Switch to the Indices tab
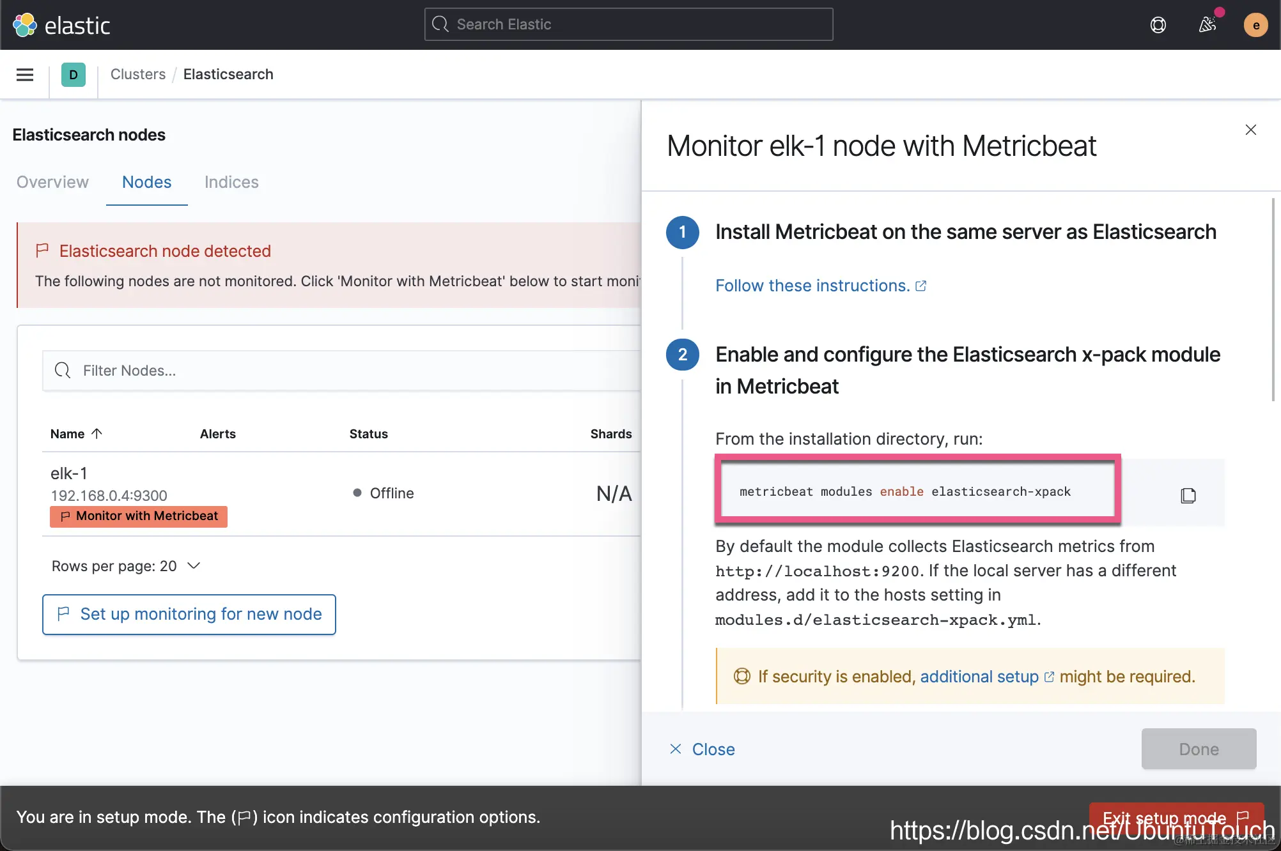The image size is (1281, 851). pos(231,182)
